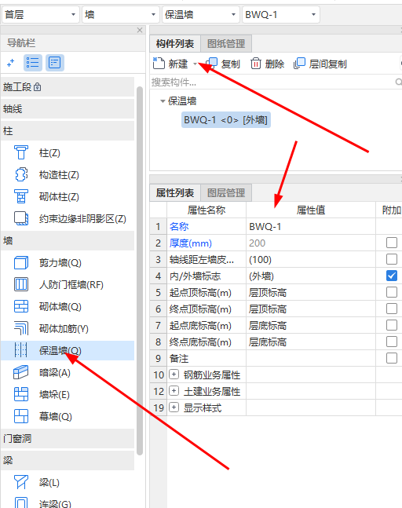Open the 轴线 section header
The image size is (402, 508).
click(68, 109)
